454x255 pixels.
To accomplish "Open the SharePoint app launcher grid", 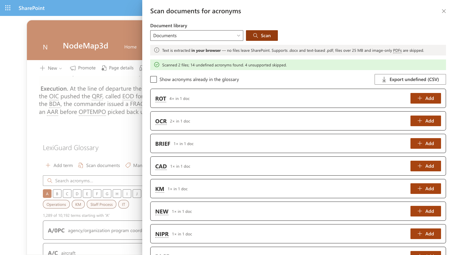I will [8, 8].
